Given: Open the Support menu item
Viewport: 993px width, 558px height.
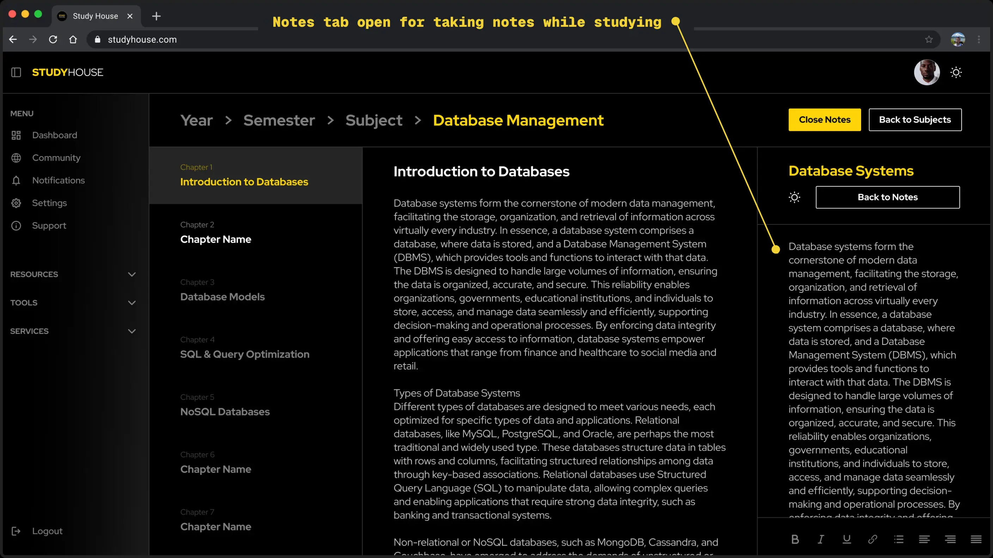Looking at the screenshot, I should pyautogui.click(x=49, y=226).
